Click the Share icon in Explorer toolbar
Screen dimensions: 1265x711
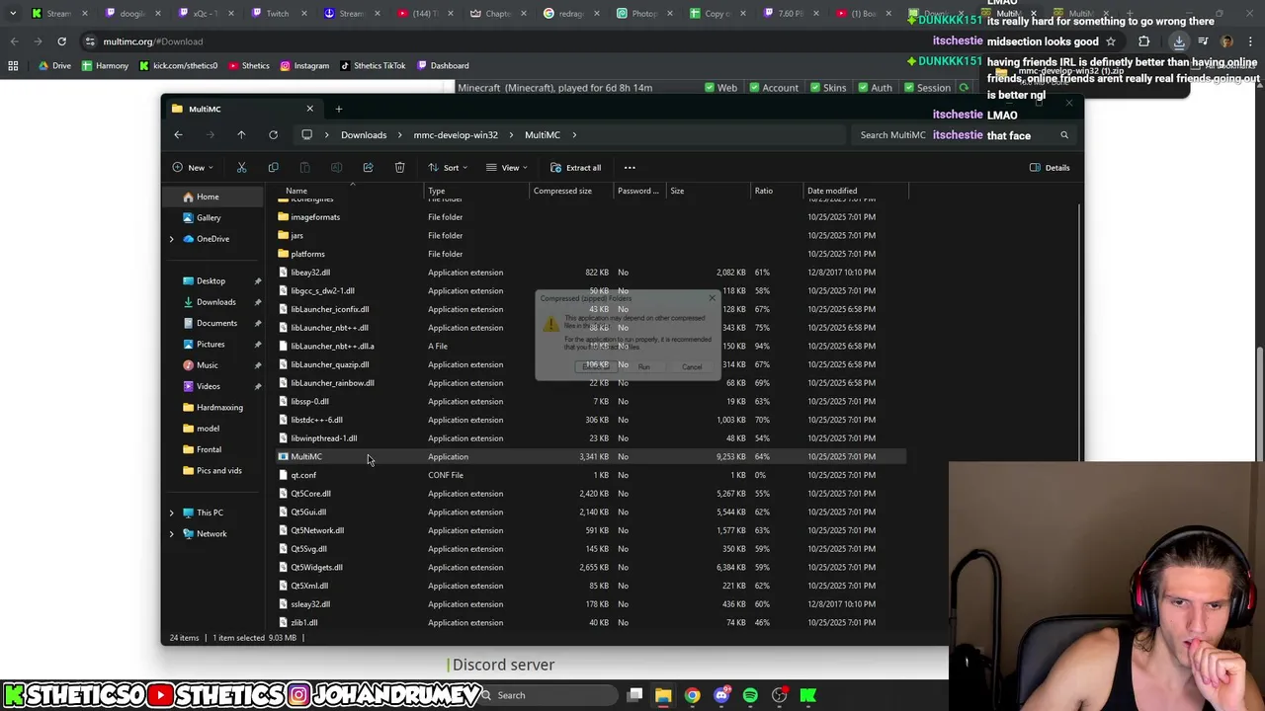click(x=368, y=168)
